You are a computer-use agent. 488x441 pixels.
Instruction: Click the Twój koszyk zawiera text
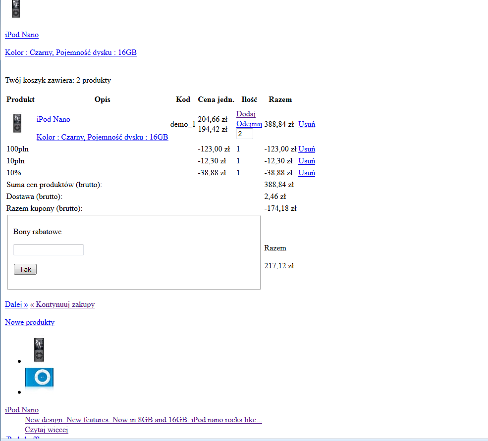[x=58, y=80]
